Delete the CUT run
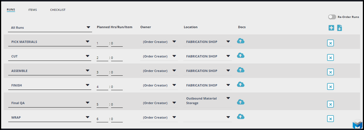Viewport: 364px width, 130px height. (330, 57)
